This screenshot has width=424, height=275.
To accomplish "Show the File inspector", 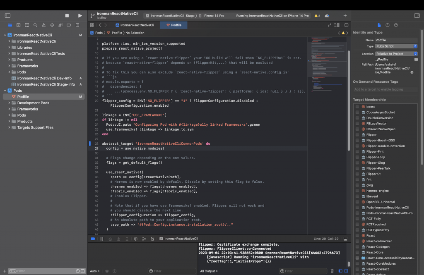I will point(379,25).
